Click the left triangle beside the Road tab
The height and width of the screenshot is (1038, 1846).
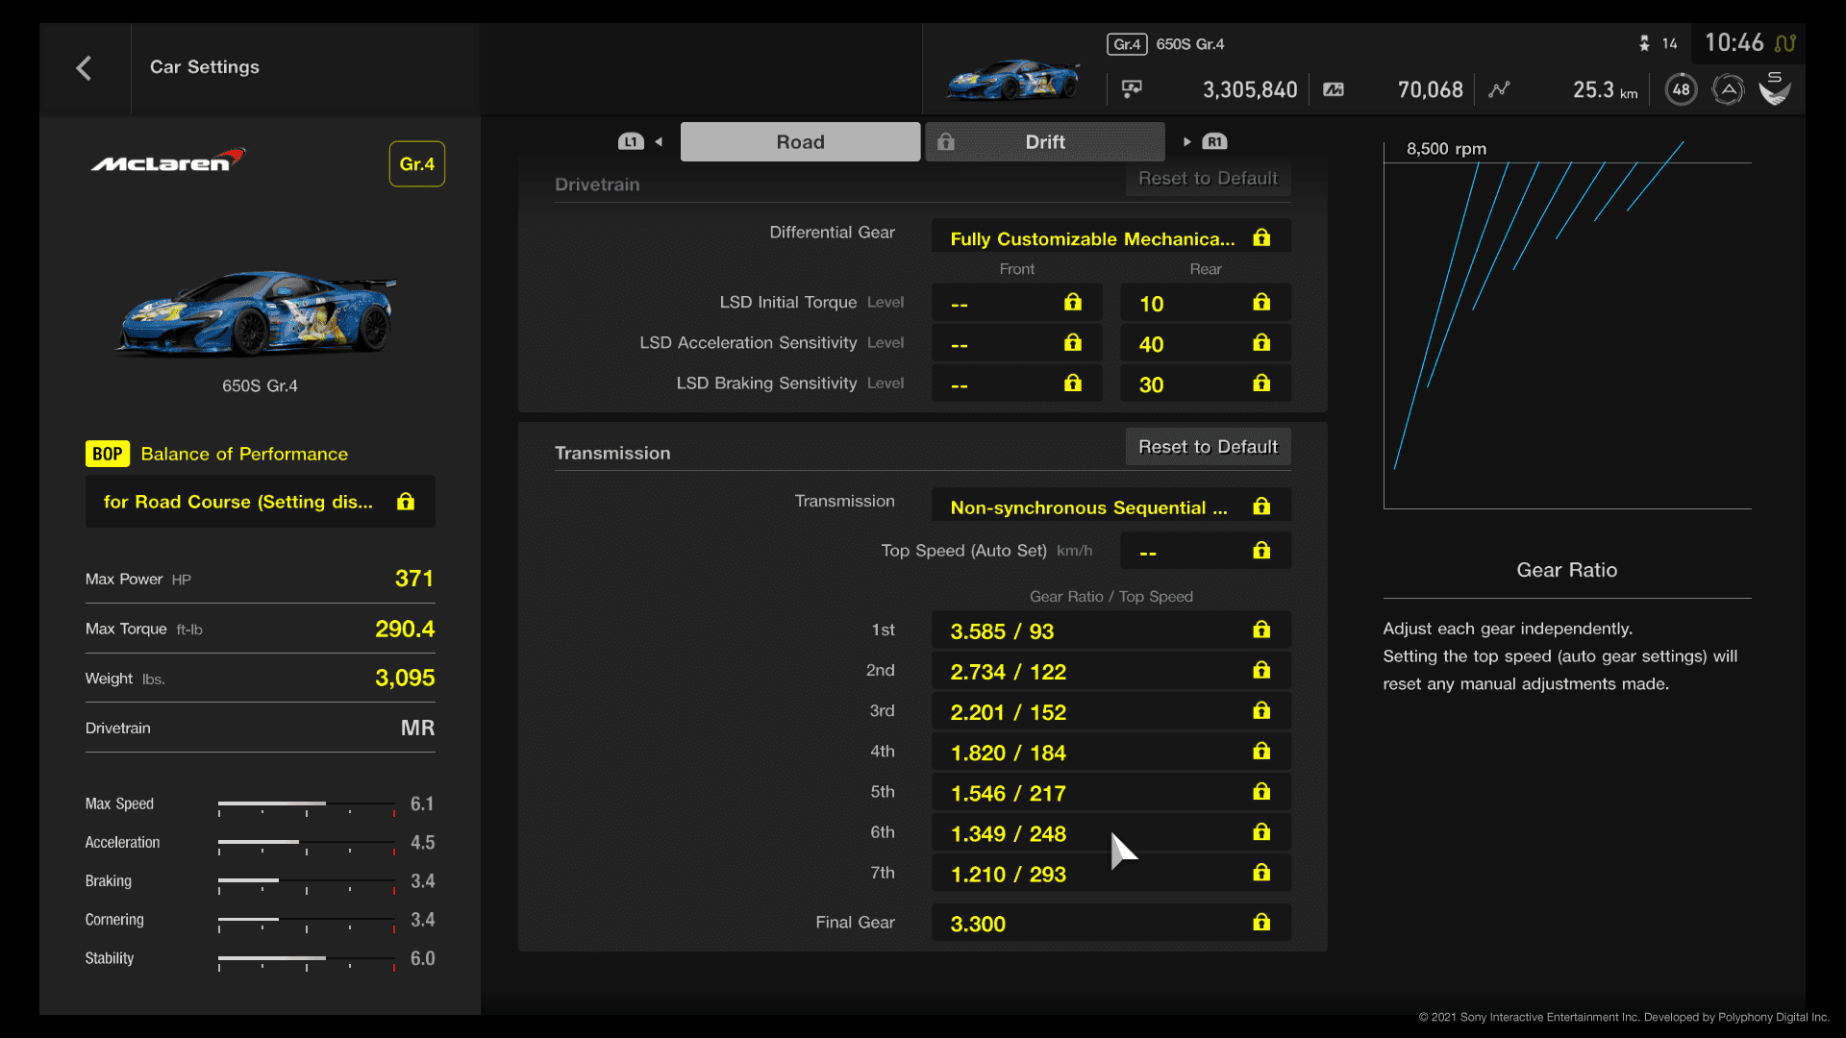coord(659,142)
